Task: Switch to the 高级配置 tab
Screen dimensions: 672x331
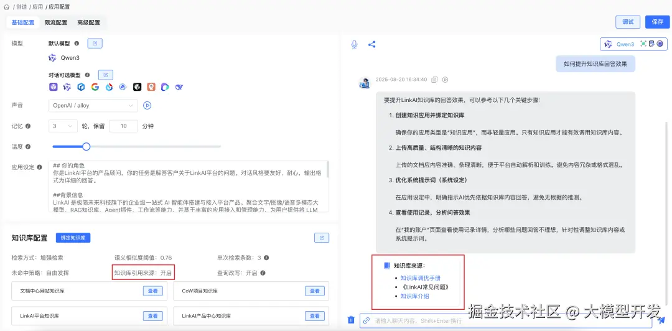Action: click(89, 22)
